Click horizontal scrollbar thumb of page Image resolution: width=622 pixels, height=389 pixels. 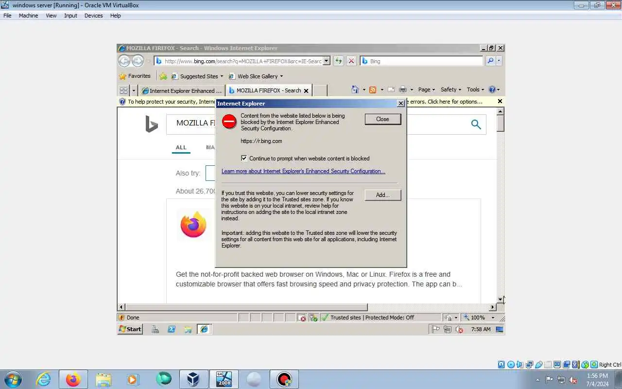pyautogui.click(x=246, y=307)
